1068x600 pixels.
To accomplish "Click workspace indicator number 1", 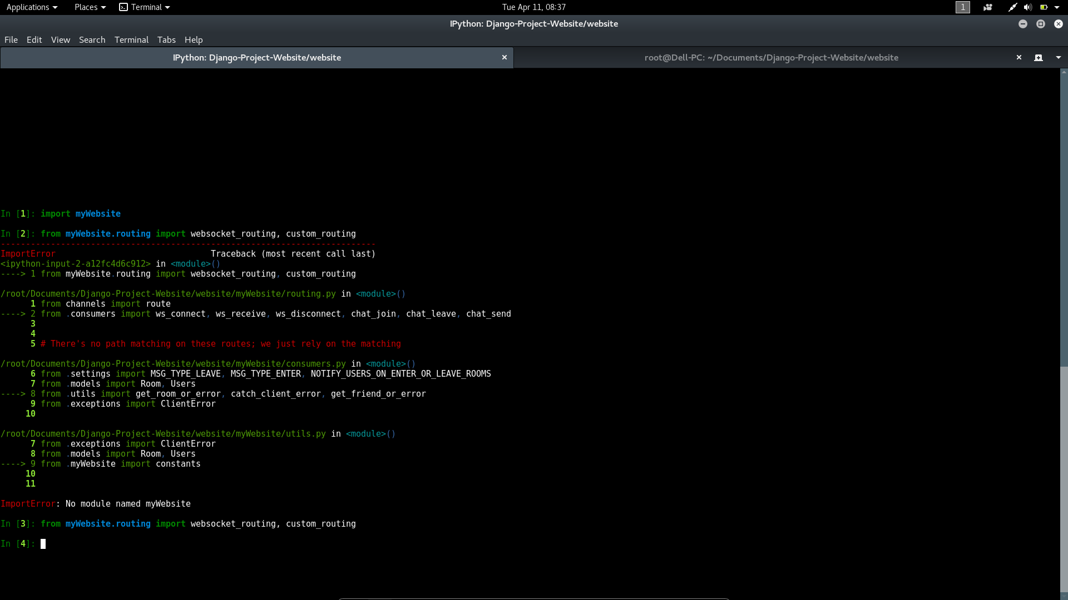I will click(962, 7).
